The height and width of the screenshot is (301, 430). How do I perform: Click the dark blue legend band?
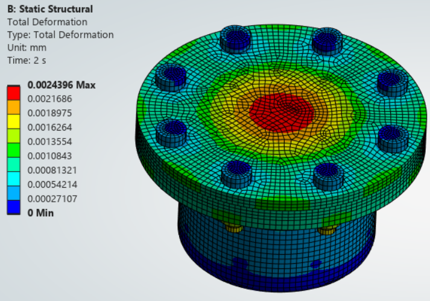(13, 207)
